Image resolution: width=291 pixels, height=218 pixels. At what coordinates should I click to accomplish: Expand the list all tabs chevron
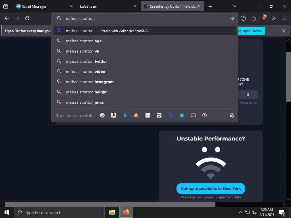coord(234,6)
